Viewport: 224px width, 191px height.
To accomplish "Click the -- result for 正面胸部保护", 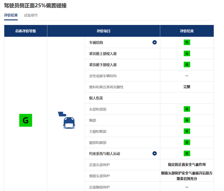I will [187, 187].
